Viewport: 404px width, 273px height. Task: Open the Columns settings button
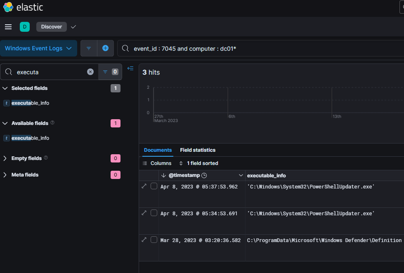click(x=157, y=163)
